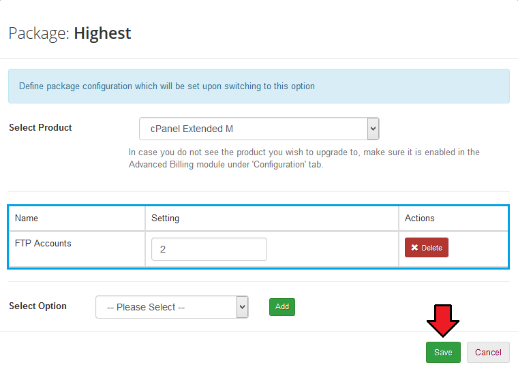Click the FTP Accounts setting field

point(209,249)
